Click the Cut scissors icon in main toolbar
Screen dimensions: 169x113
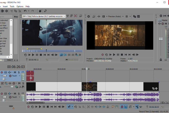(12, 11)
